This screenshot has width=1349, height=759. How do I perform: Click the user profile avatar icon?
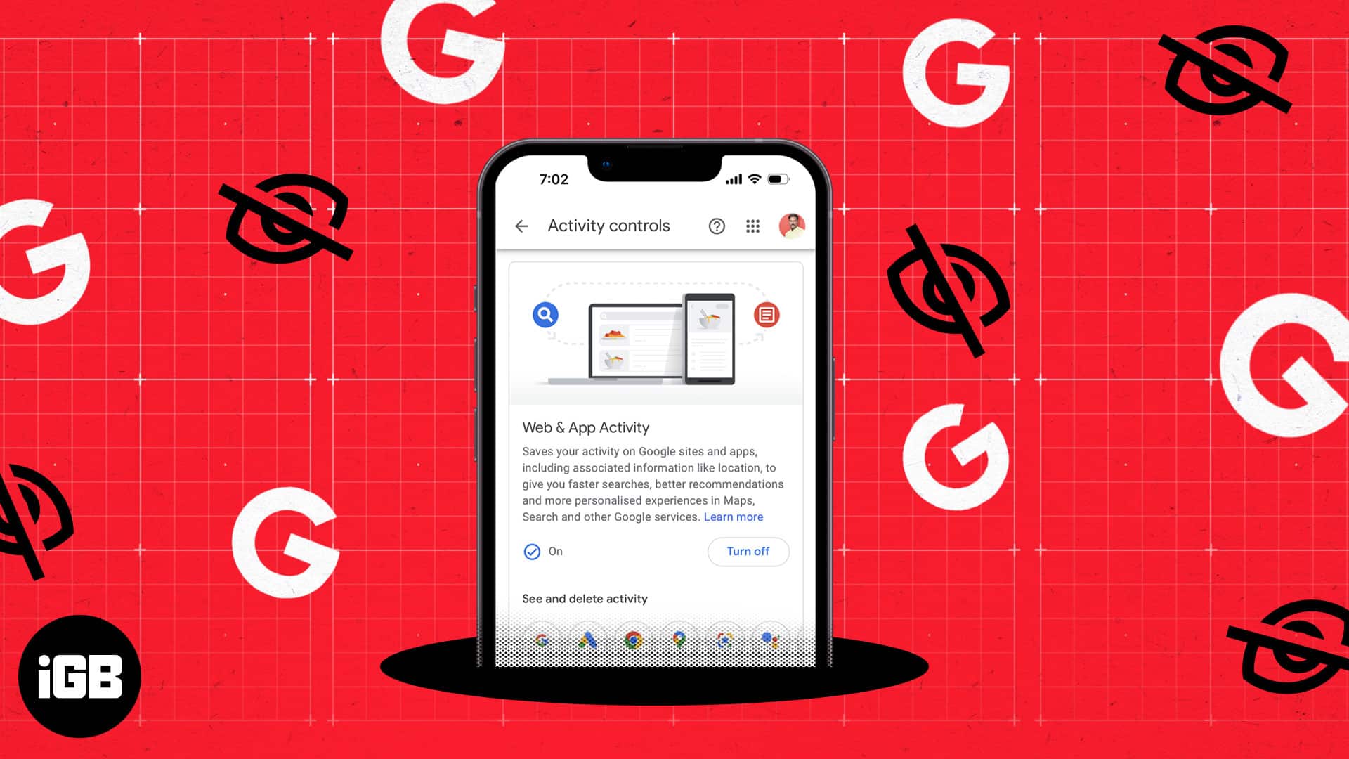[x=791, y=225]
